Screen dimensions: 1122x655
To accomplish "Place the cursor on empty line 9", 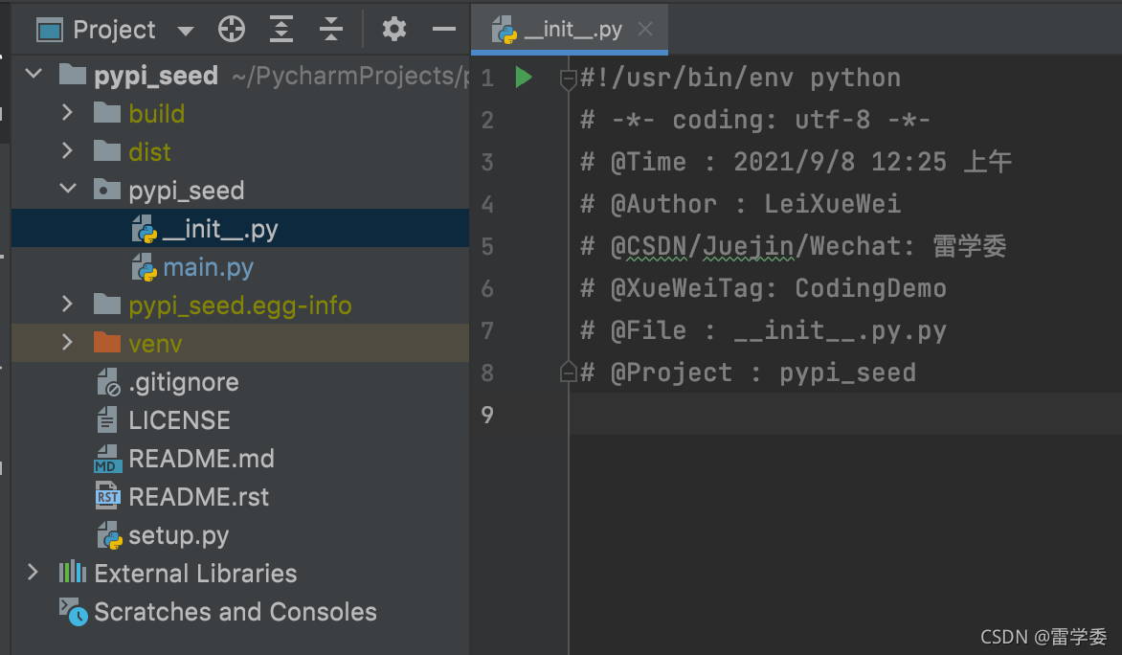I will [845, 415].
